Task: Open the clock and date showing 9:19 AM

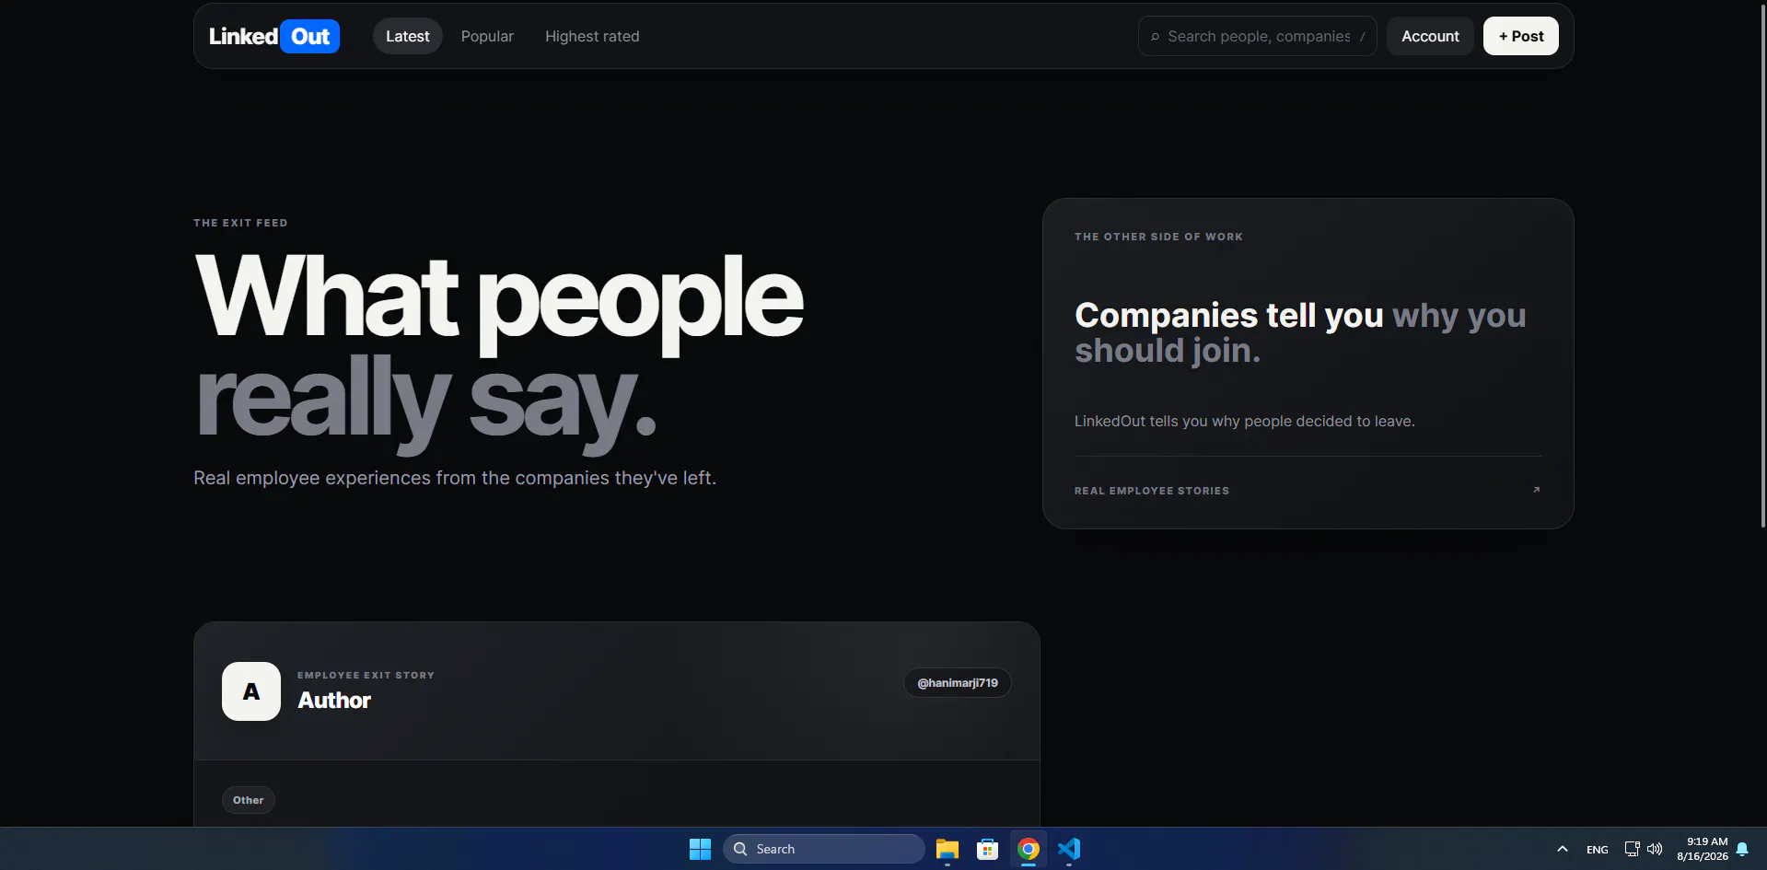Action: [1703, 849]
